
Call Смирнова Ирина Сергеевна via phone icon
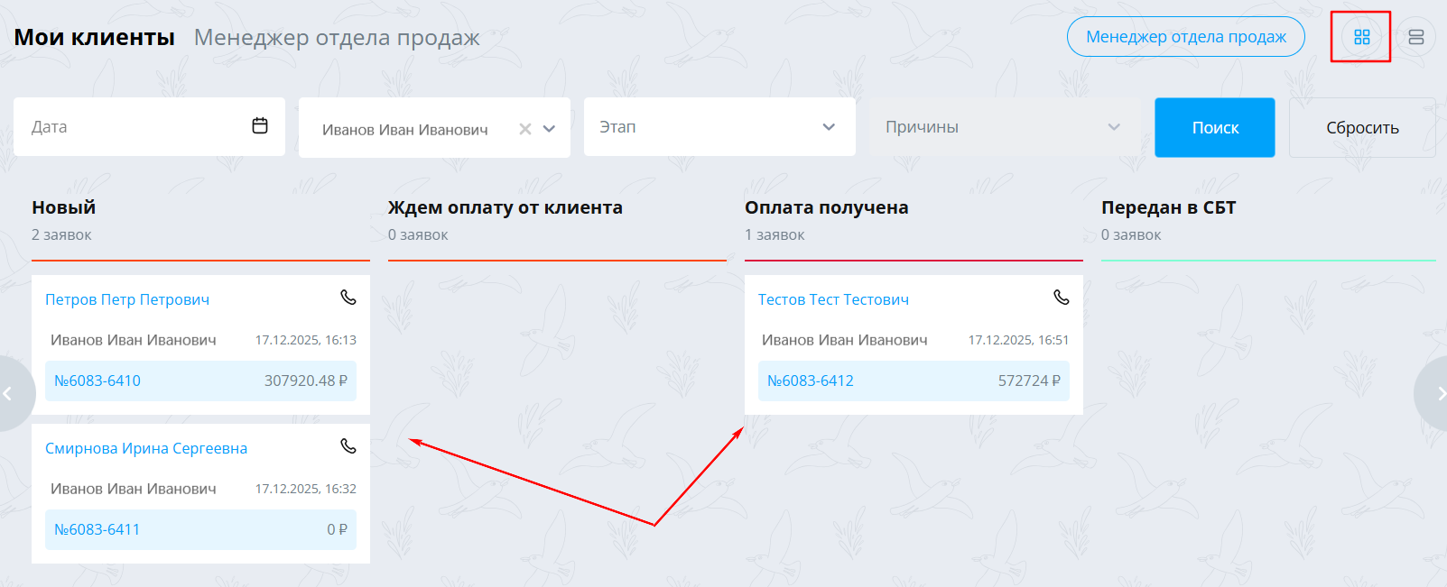[x=348, y=446]
